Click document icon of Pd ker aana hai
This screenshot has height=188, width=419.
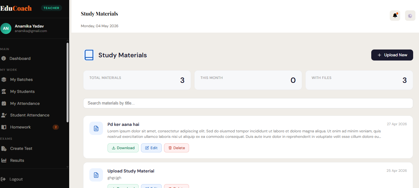pyautogui.click(x=96, y=128)
